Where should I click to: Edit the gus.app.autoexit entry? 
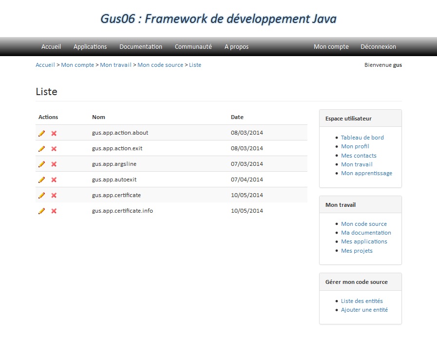point(41,180)
